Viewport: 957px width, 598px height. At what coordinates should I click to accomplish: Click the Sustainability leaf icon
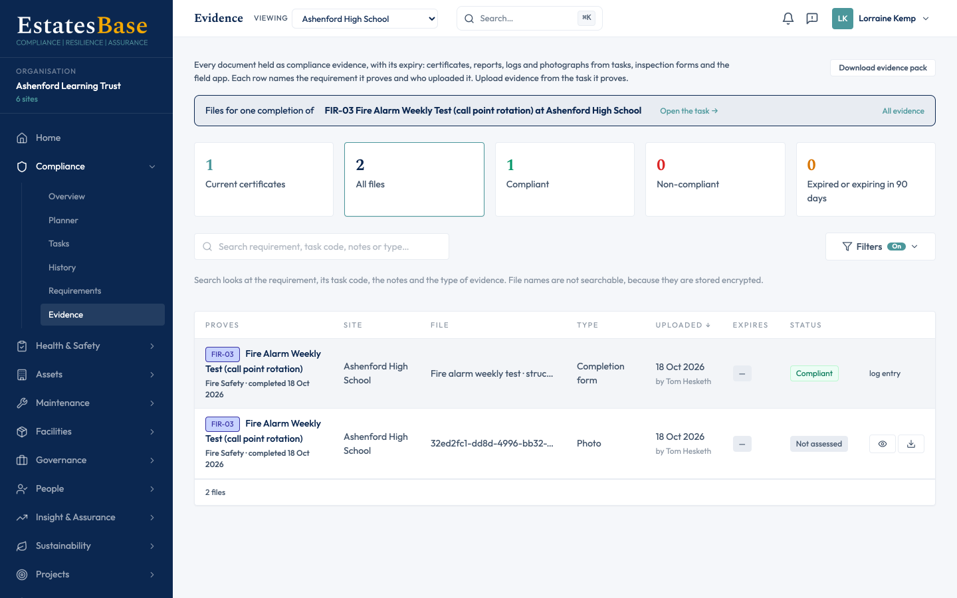(x=22, y=546)
